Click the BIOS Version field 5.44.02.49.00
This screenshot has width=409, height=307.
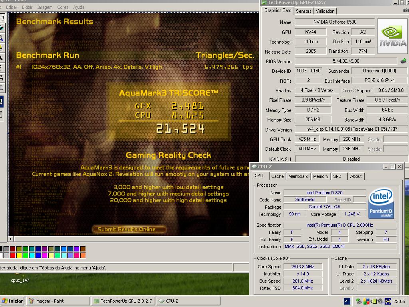[x=345, y=61]
